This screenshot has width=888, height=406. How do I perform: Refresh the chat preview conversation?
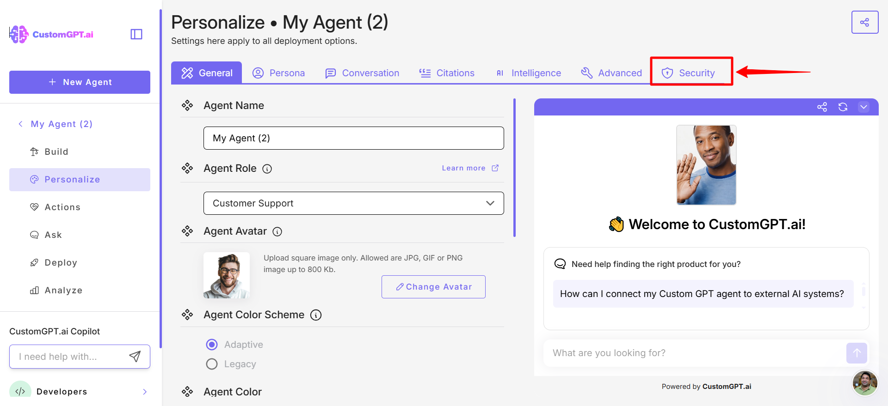(843, 107)
